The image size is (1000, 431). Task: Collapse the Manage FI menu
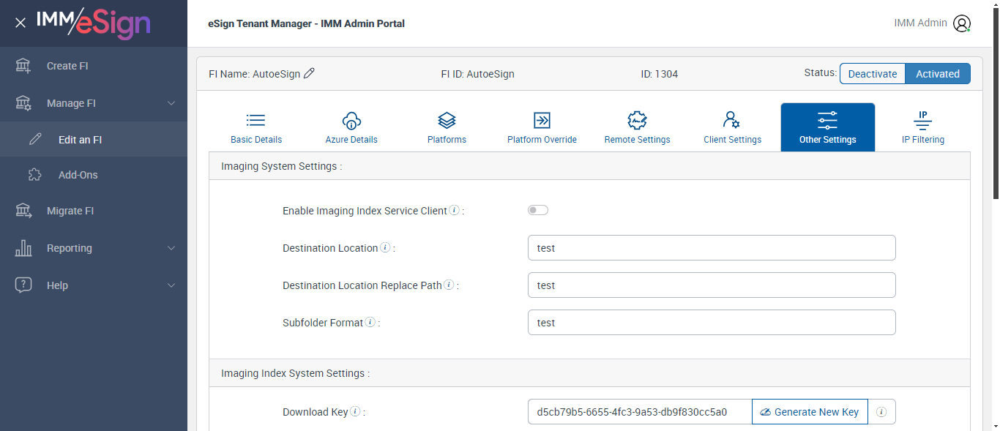(x=171, y=103)
